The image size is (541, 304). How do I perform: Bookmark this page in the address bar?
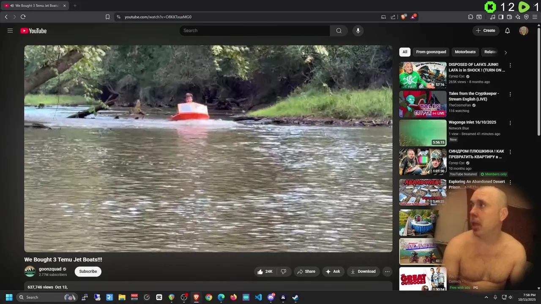pos(107,17)
